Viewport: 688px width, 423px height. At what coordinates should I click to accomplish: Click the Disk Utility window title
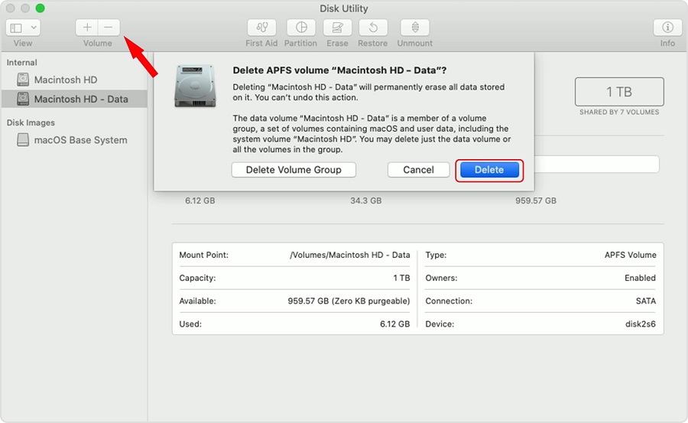tap(343, 8)
